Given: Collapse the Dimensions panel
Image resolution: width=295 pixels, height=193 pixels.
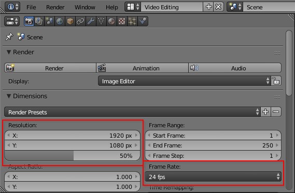Looking at the screenshot, I should [9, 96].
